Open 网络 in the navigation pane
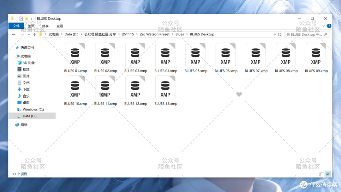The image size is (341, 192). [24, 125]
